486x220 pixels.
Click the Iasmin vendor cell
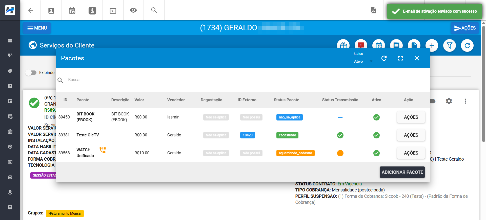pyautogui.click(x=173, y=117)
